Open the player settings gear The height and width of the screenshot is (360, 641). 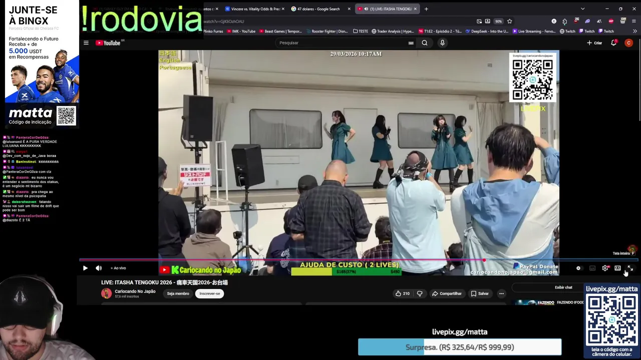click(605, 268)
